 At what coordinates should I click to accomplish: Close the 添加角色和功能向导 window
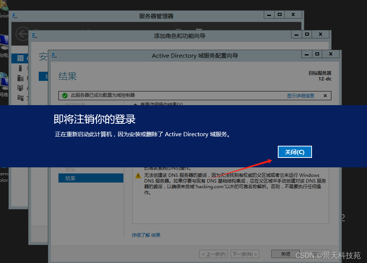320,35
